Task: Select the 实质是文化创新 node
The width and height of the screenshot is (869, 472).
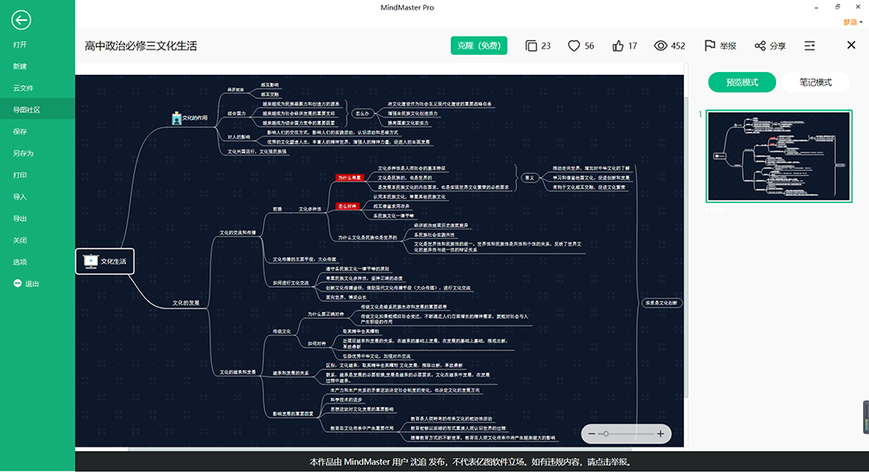Action: [x=661, y=302]
